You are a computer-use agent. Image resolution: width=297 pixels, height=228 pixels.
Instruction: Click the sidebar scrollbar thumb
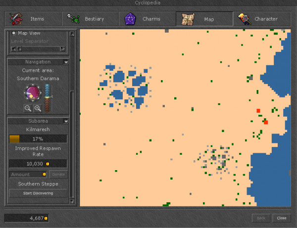pyautogui.click(x=72, y=145)
